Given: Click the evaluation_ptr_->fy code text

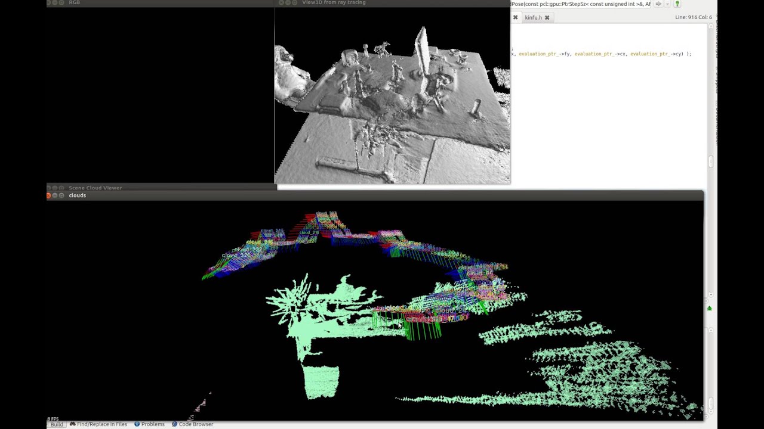Looking at the screenshot, I should pos(544,54).
